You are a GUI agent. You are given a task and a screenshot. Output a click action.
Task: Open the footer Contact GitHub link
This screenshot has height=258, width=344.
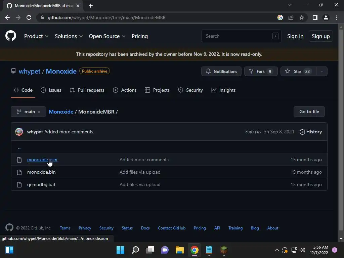click(x=172, y=228)
